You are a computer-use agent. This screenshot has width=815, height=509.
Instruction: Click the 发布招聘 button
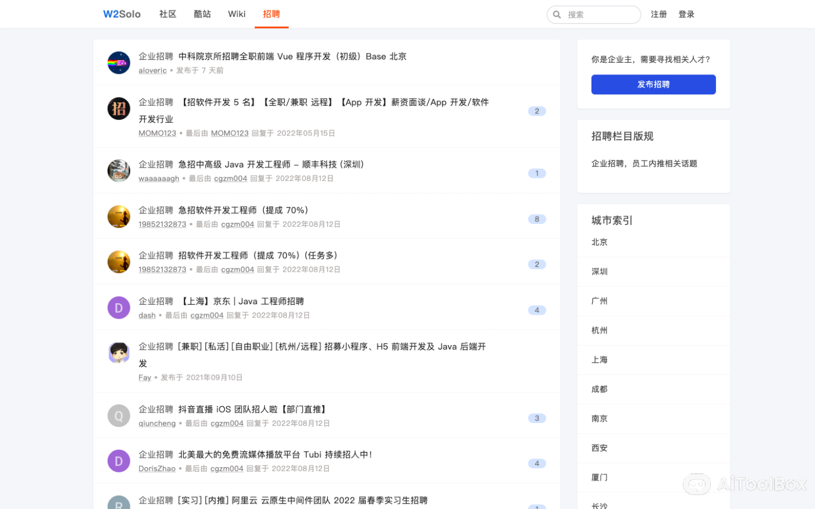[653, 84]
